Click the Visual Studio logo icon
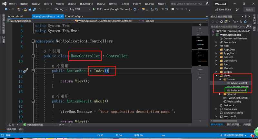The width and height of the screenshot is (258, 139). click(4, 4)
